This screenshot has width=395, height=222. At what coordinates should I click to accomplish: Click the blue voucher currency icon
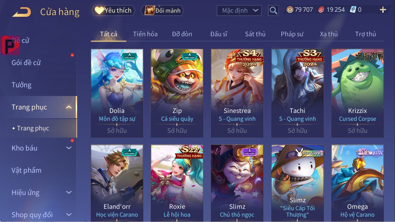(353, 10)
